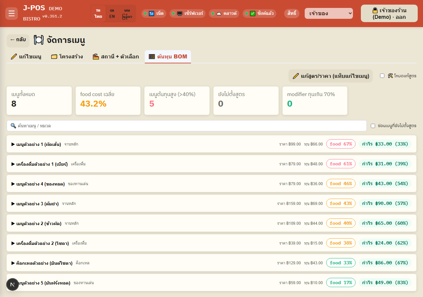Click the food cost เฉลี่ย 43.2% card

pos(108,101)
